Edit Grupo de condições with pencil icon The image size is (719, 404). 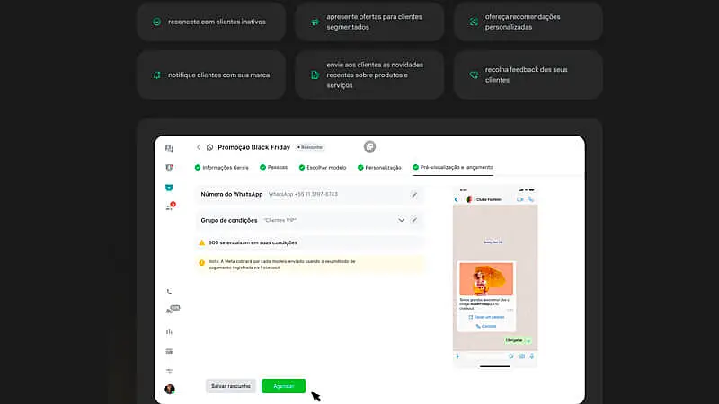click(414, 220)
